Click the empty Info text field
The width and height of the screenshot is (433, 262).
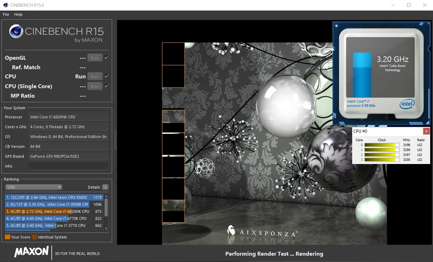68,166
